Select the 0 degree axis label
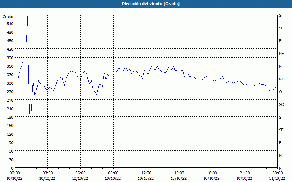Screen dimensions: 292x182 (12, 168)
